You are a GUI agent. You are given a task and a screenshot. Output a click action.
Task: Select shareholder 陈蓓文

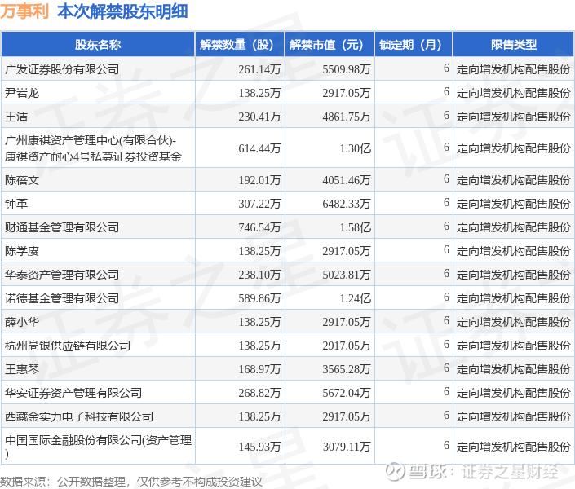coord(22,180)
